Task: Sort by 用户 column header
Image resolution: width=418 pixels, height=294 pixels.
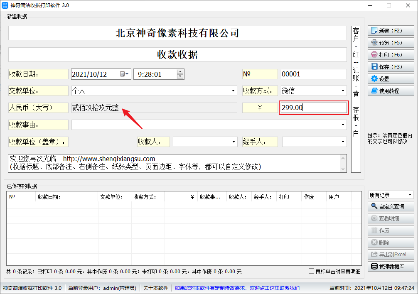Action: [339, 197]
